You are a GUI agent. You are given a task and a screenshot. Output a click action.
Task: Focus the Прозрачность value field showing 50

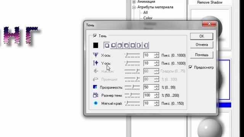pyautogui.click(x=149, y=87)
